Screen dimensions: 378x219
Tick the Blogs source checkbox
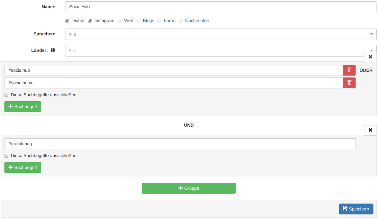[139, 21]
